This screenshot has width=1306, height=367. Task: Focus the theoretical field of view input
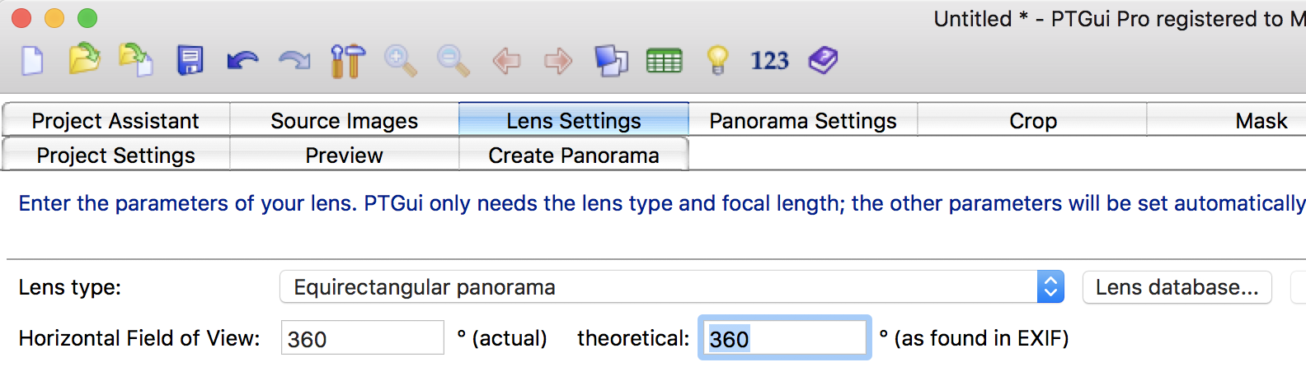(x=785, y=338)
